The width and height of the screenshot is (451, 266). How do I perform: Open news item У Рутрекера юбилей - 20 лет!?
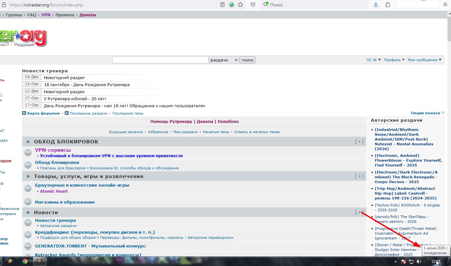75,99
